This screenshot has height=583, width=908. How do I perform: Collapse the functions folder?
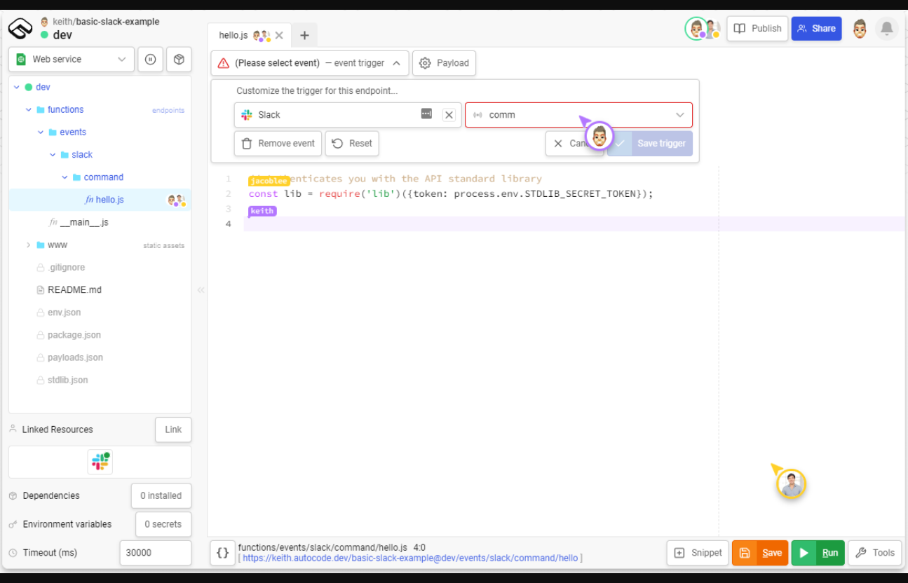pos(29,110)
